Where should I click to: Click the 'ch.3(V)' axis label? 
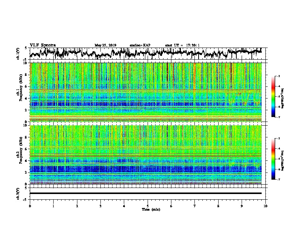[18, 194]
